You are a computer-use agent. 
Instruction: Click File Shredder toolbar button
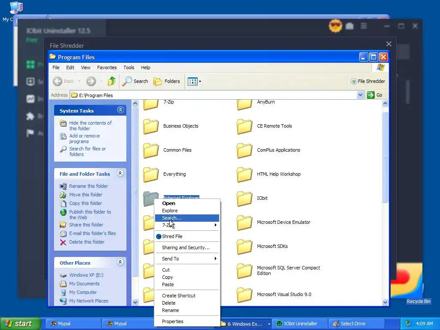click(368, 81)
